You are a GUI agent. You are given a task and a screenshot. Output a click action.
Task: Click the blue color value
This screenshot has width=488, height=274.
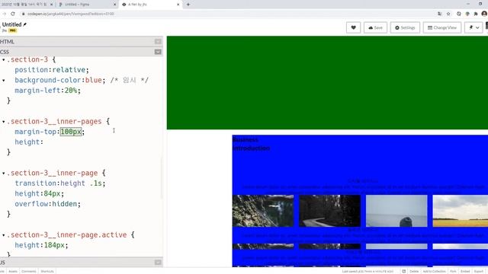(x=93, y=80)
